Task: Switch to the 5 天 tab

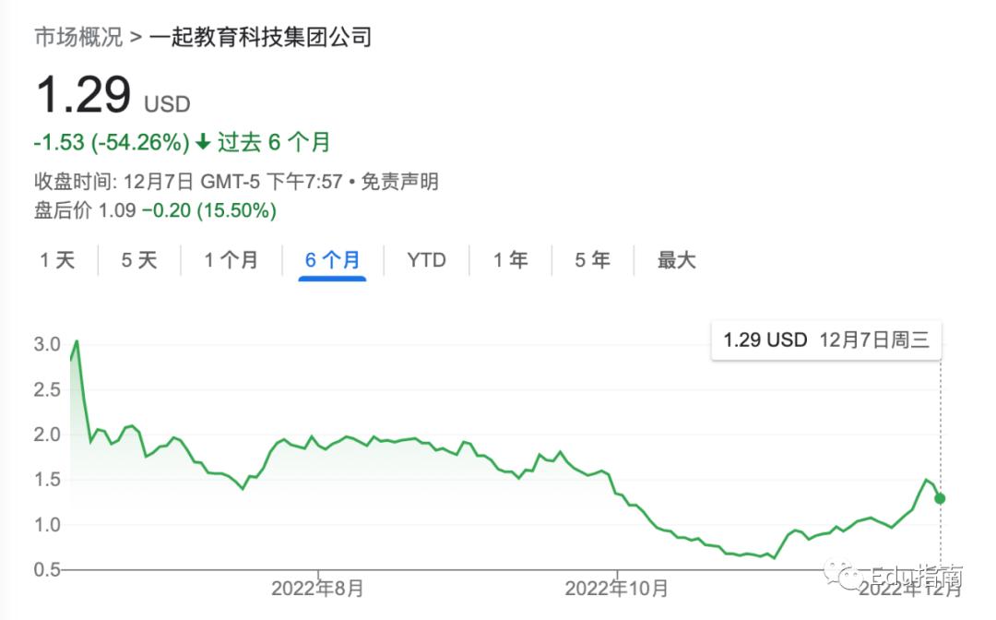Action: [139, 260]
